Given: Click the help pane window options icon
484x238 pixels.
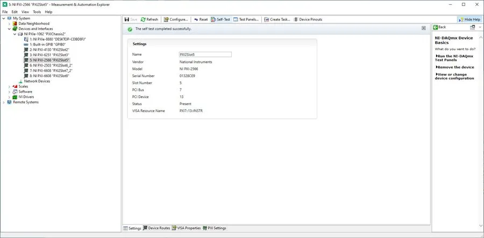Looking at the screenshot, I should click(x=472, y=27).
